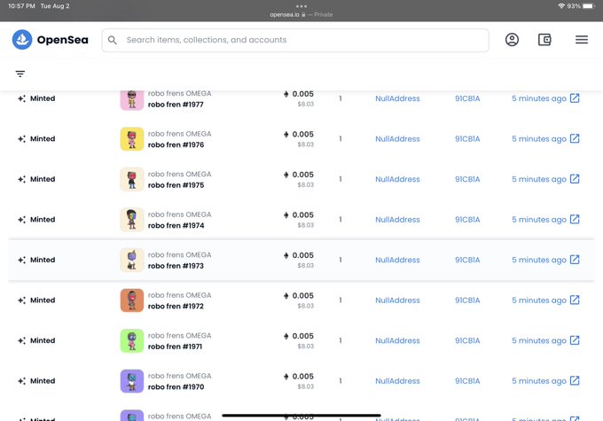
Task: Click NullAddress in the robo fren #1973 row
Action: (x=397, y=260)
